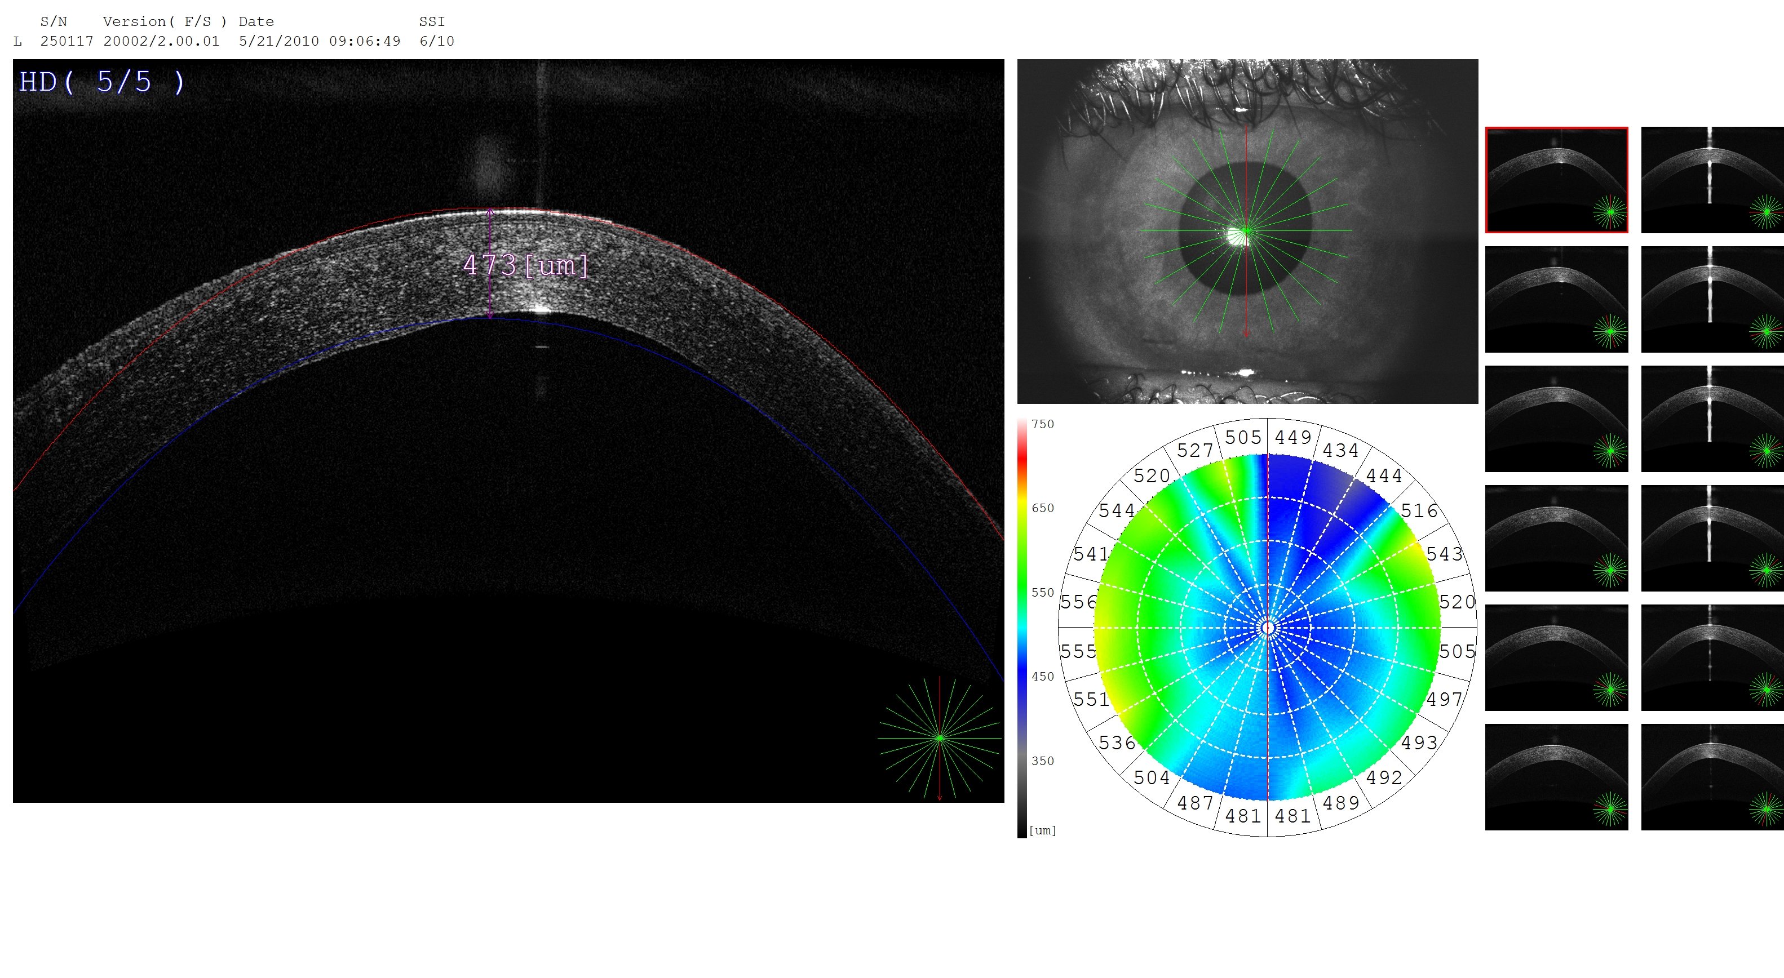This screenshot has height=978, width=1784.
Task: Click the vertical thickness color scale bar
Action: (x=1022, y=629)
